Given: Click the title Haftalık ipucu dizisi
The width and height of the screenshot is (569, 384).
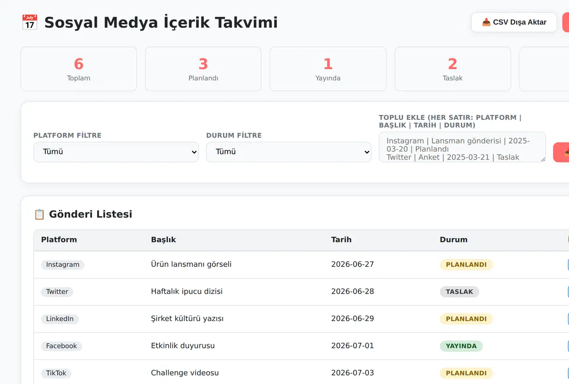Looking at the screenshot, I should tap(187, 291).
